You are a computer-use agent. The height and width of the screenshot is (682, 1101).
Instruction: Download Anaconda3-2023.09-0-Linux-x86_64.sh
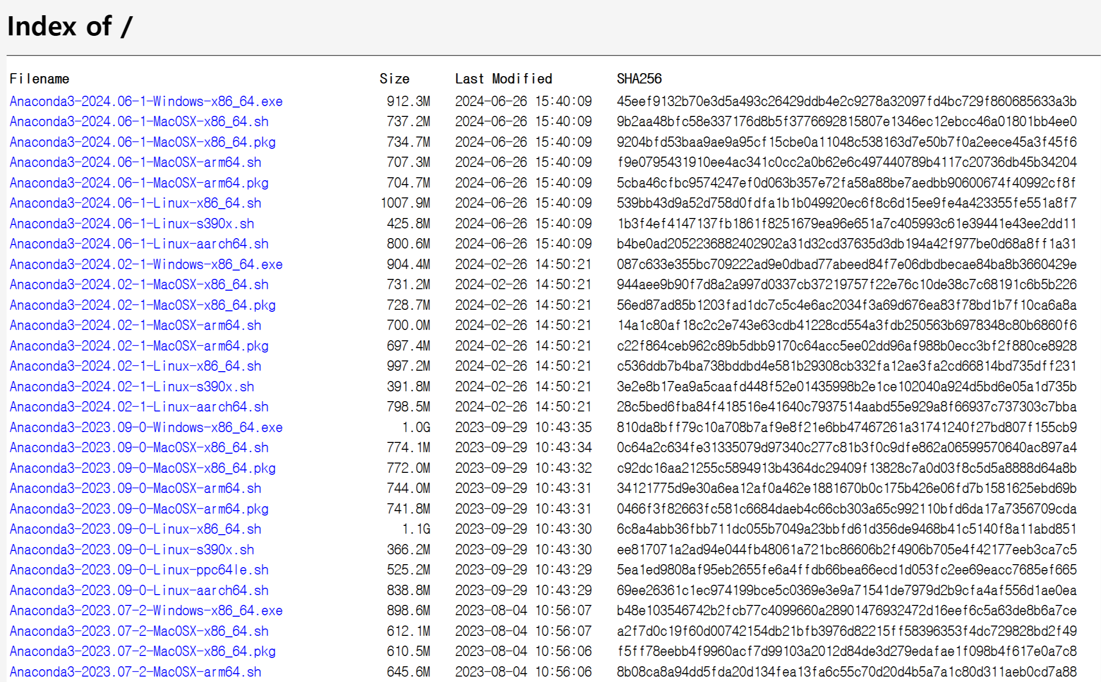coord(135,529)
